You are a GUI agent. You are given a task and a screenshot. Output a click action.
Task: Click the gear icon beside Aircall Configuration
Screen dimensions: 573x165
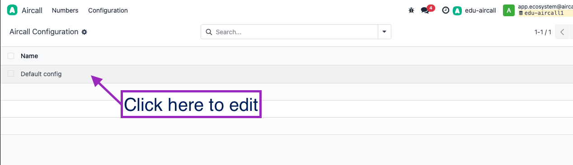pos(84,32)
